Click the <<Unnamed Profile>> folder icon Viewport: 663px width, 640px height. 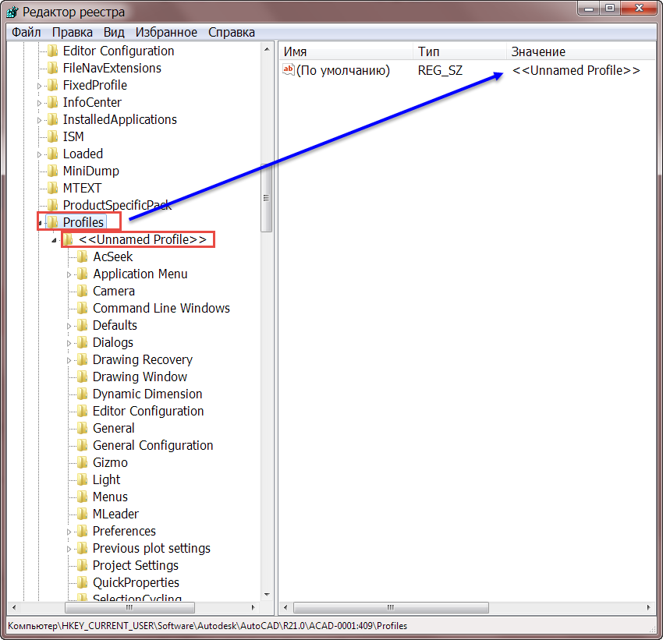click(68, 239)
